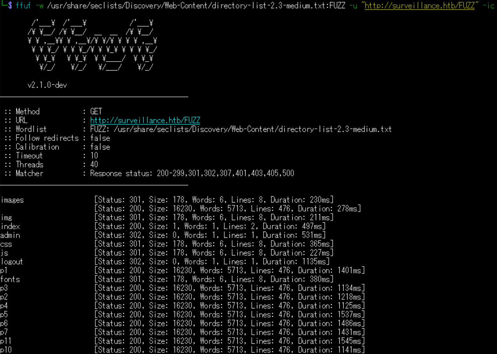Click the v2.1.0-dev version text
Viewport: 497px width, 354px height.
(47, 85)
